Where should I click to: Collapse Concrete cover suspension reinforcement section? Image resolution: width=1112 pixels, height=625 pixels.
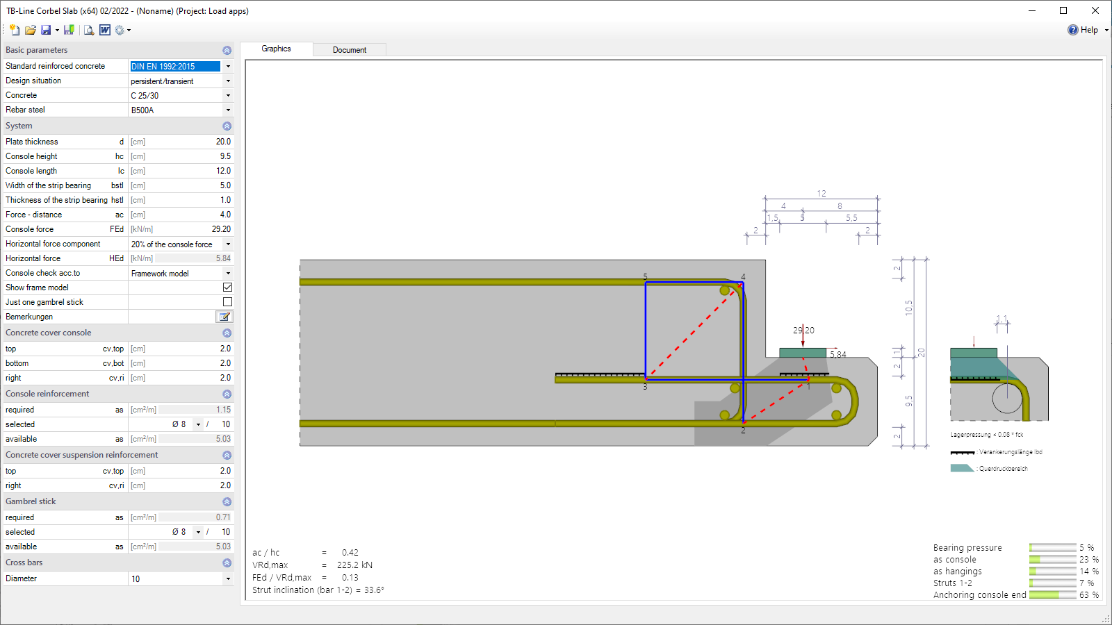227,456
